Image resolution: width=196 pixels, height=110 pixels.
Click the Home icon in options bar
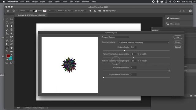[8, 11]
